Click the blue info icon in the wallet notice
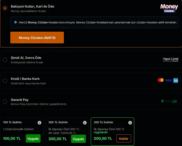This screenshot has width=182, height=146. pyautogui.click(x=15, y=22)
